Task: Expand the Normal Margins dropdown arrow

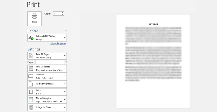Action: (x=65, y=100)
